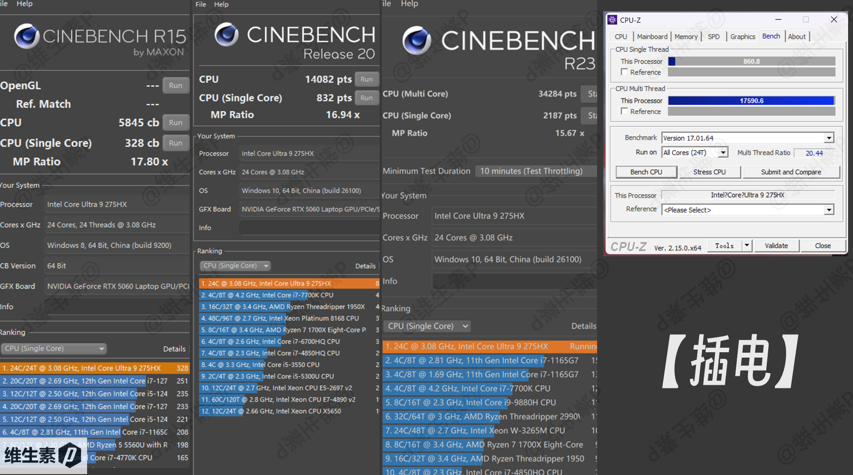This screenshot has width=853, height=475.
Task: Click the Cinebench R23 logo sphere
Action: pyautogui.click(x=416, y=41)
